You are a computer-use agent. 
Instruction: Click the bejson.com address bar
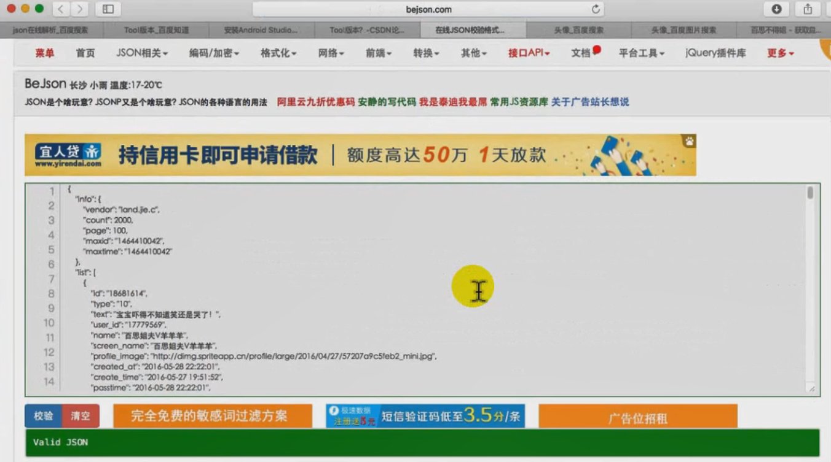tap(428, 9)
